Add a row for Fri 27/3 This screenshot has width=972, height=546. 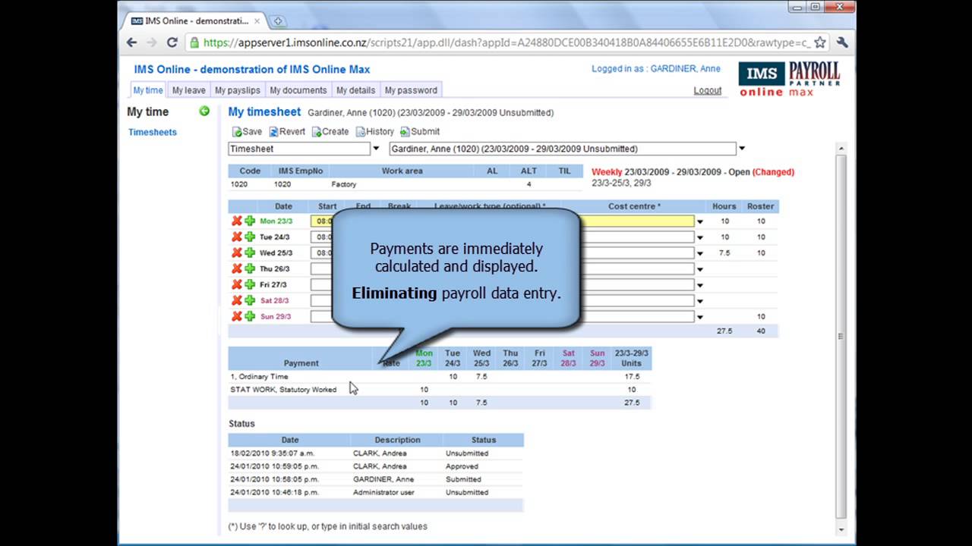[250, 284]
